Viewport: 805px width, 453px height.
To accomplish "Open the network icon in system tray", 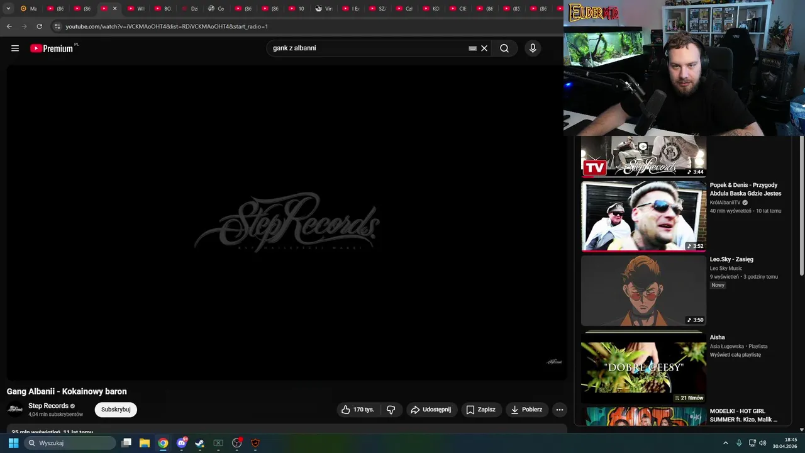I will pos(752,443).
